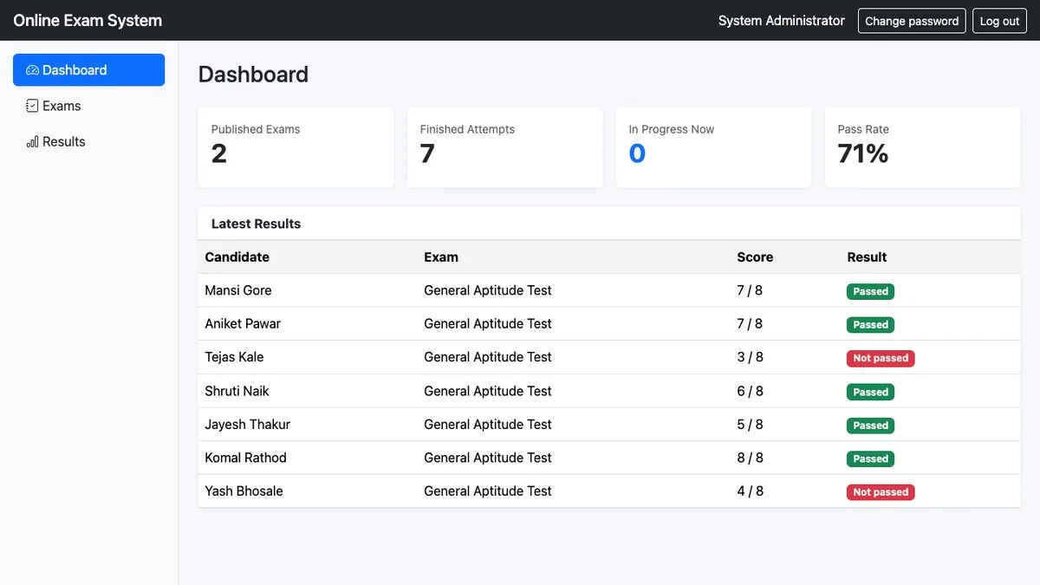Click the Candidate column header
The height and width of the screenshot is (585, 1040).
point(237,257)
